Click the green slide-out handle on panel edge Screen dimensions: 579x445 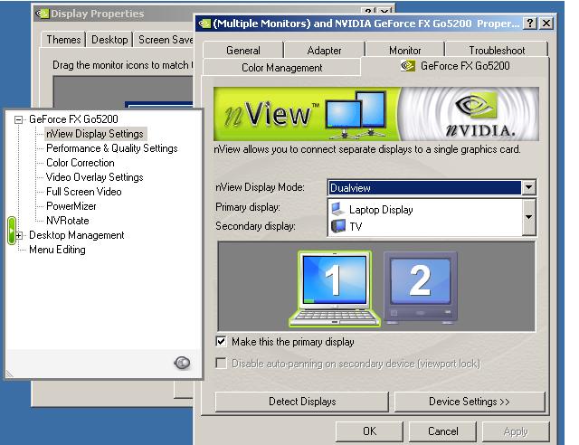pyautogui.click(x=12, y=231)
